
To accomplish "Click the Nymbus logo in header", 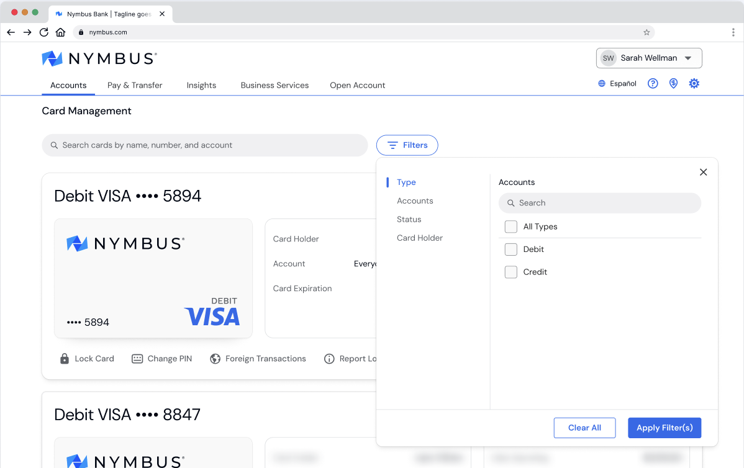I will tap(99, 58).
